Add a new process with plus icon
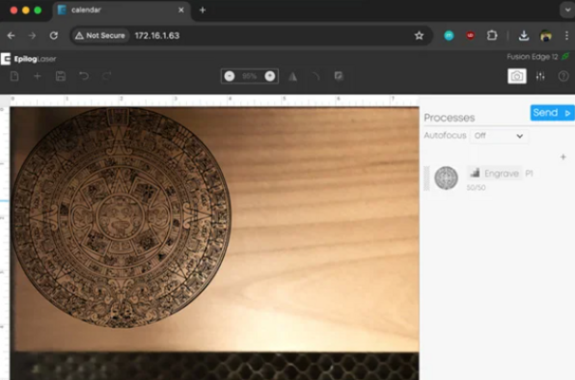This screenshot has height=380, width=575. [563, 157]
